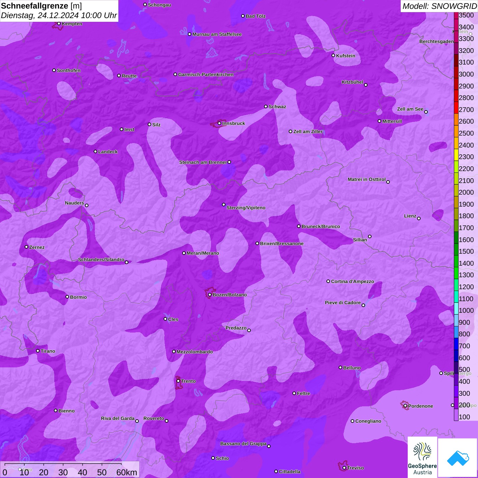Click the 'Innsbruck' city label
The height and width of the screenshot is (478, 478).
(234, 123)
